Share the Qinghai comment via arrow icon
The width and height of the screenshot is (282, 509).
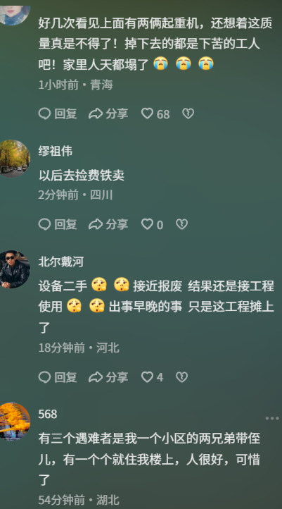(x=108, y=114)
